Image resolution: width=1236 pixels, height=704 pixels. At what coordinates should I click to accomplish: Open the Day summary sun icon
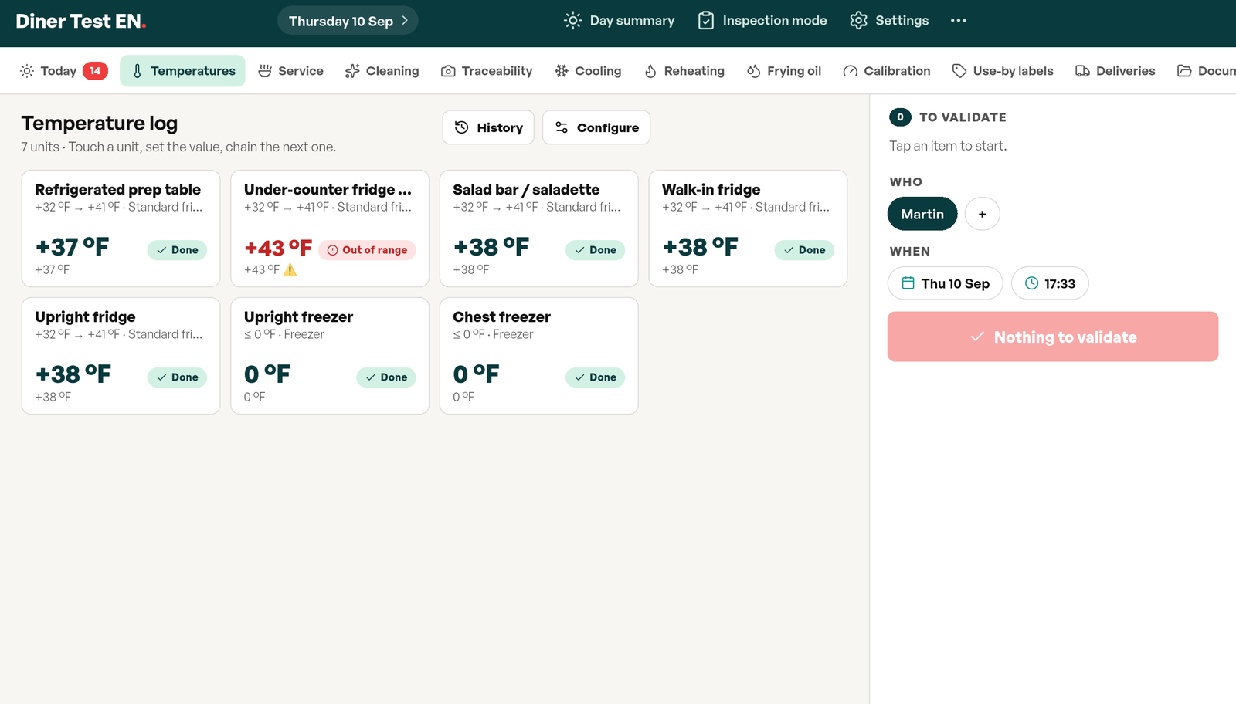tap(573, 21)
